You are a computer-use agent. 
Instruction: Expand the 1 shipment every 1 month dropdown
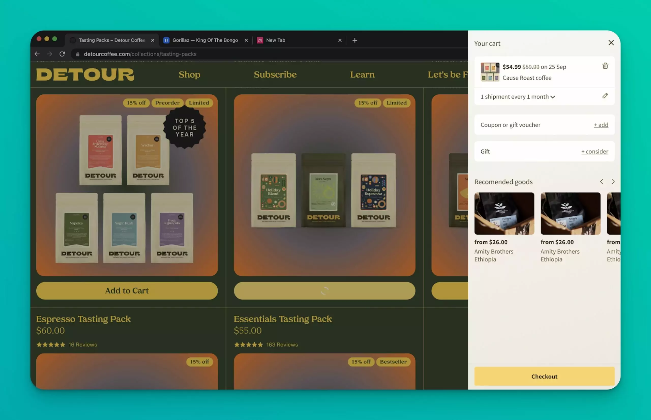point(517,97)
